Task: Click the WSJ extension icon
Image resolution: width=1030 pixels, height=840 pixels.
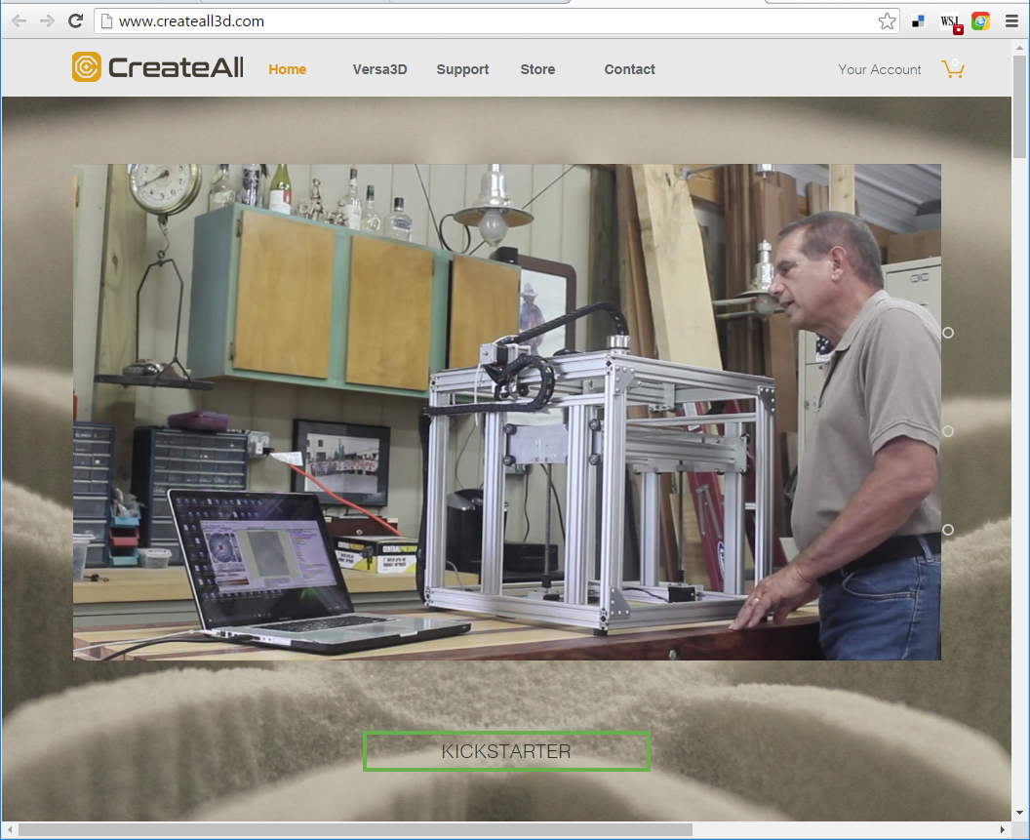Action: click(951, 22)
